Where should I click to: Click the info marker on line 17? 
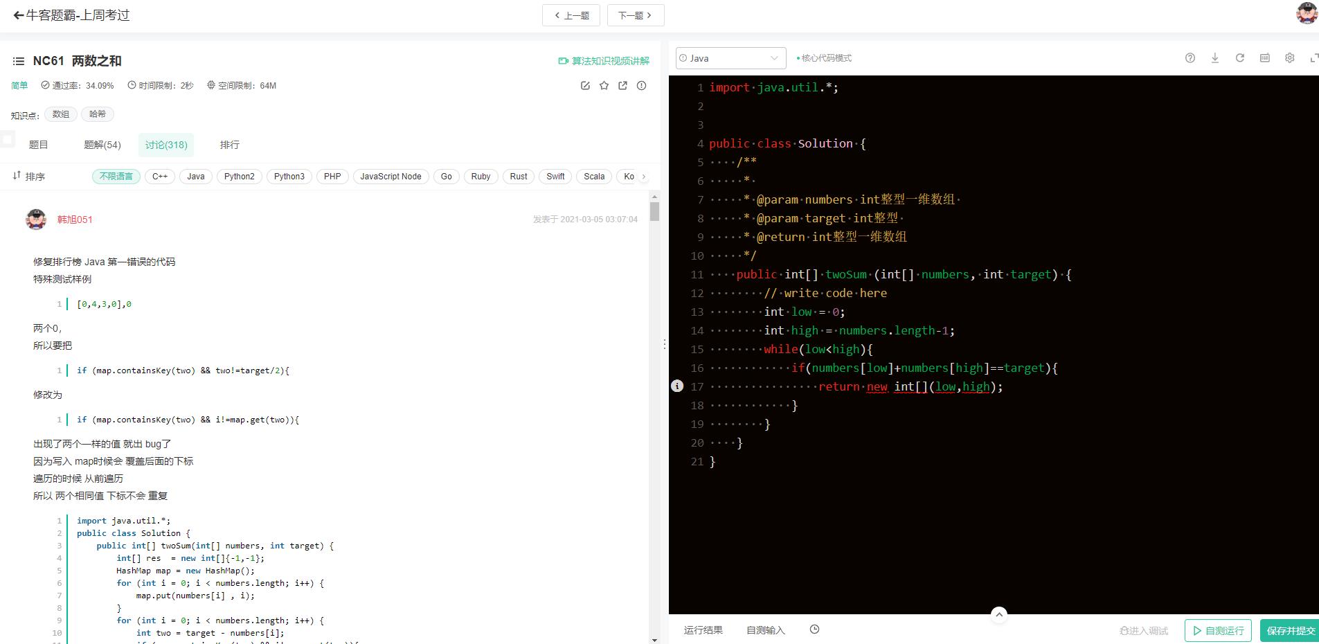coord(677,386)
